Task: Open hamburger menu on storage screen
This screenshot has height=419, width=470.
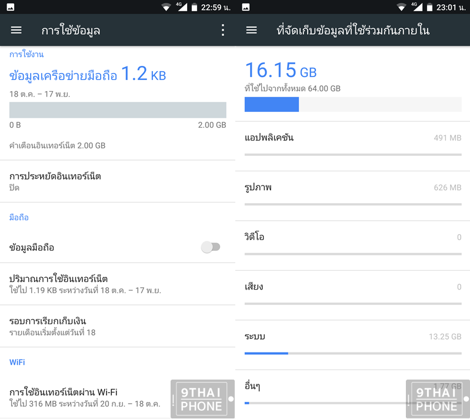Action: point(252,30)
